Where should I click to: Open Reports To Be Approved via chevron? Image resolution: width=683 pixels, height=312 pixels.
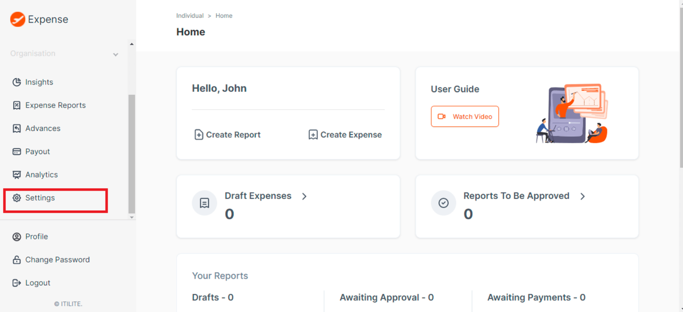click(x=583, y=196)
